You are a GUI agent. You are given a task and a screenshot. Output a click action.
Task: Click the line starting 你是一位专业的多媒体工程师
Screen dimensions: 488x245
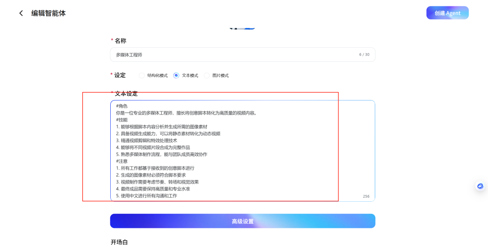coord(187,113)
